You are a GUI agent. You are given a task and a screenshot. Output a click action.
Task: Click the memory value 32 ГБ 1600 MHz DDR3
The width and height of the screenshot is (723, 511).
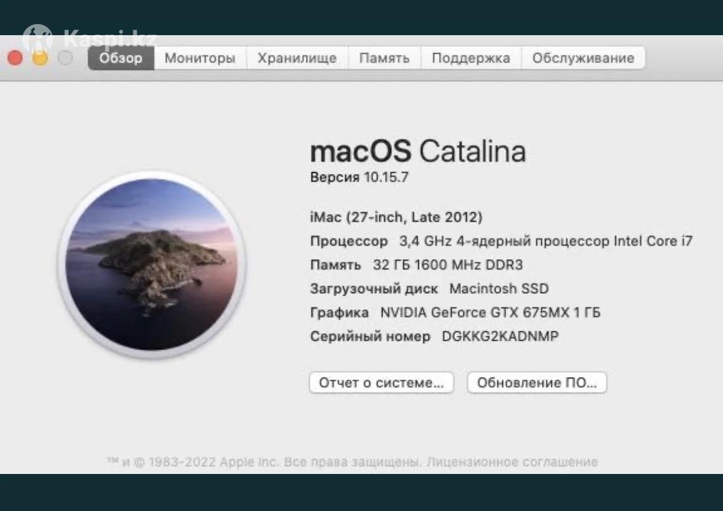448,265
